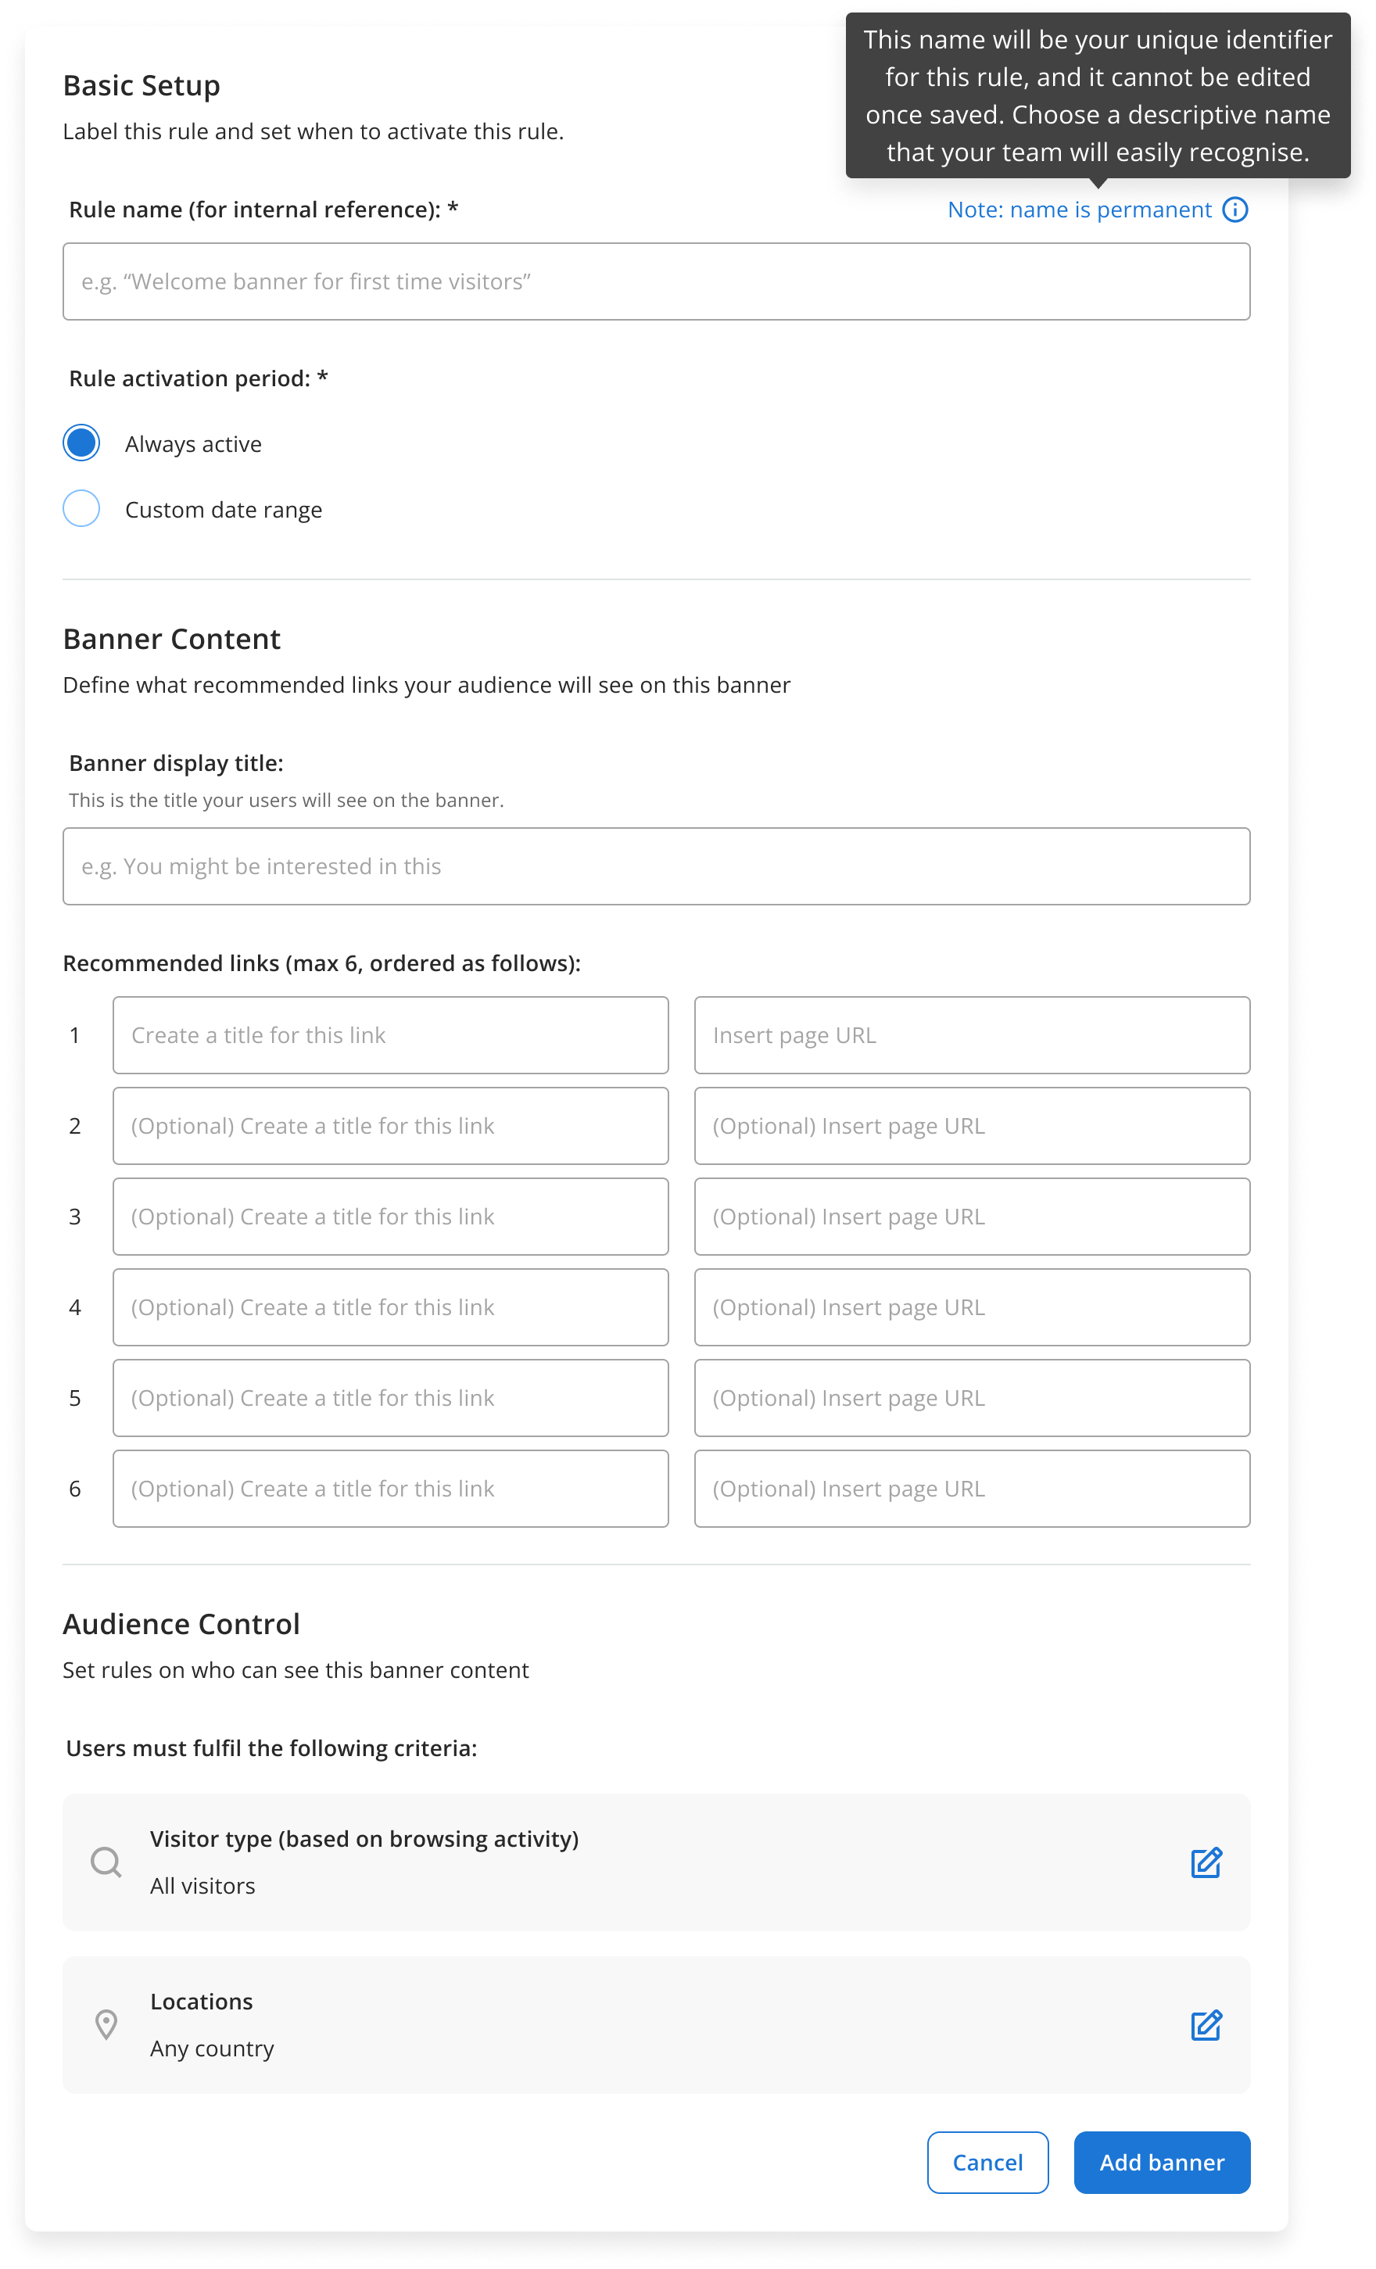The height and width of the screenshot is (2269, 1376).
Task: Focus the optional title field for link 4
Action: pos(390,1307)
